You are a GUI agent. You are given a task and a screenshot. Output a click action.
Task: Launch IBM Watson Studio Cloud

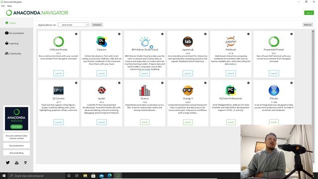145,73
